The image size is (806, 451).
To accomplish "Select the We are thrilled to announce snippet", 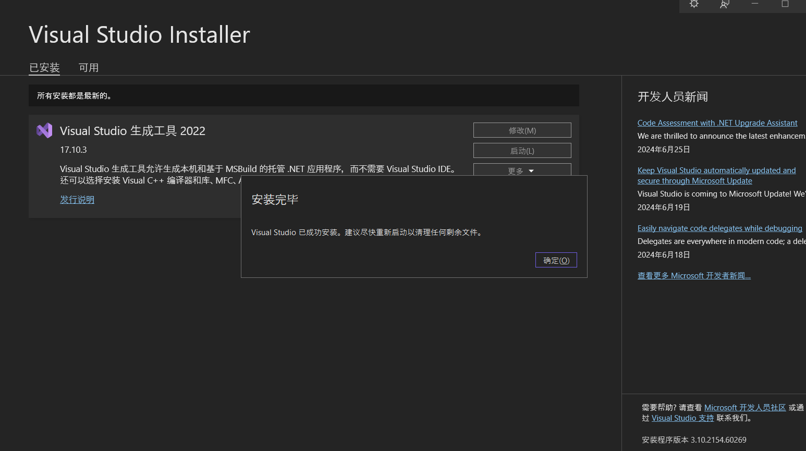I will coord(722,136).
